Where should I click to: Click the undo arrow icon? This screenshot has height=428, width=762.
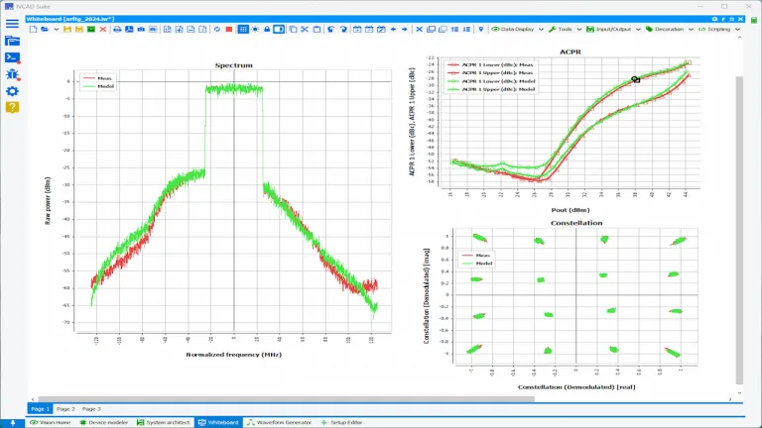coord(331,29)
